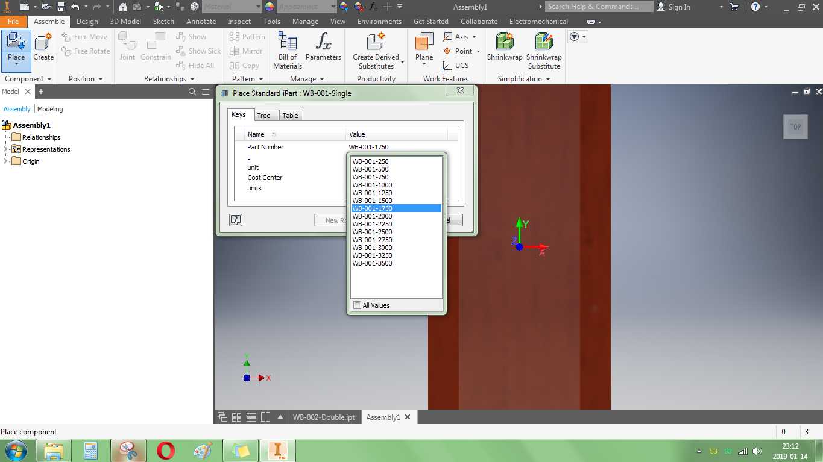Select WB-001-2000 in the value list
823x462 pixels.
click(x=396, y=216)
